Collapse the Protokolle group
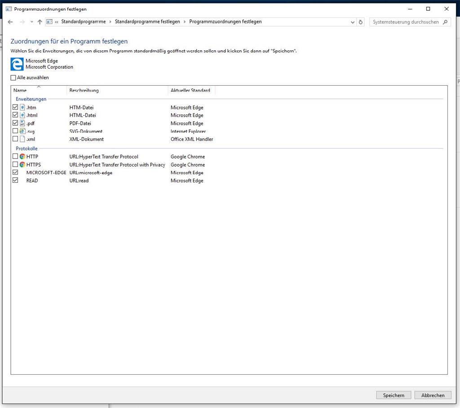Screen dimensions: 460x408 point(27,149)
